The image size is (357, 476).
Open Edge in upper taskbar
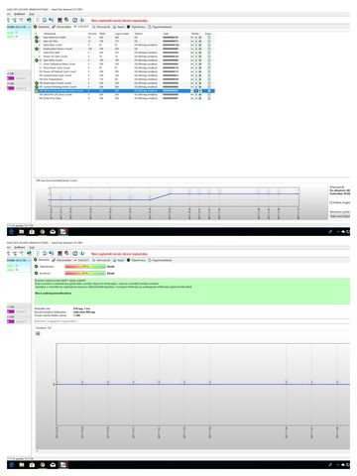click(12, 232)
